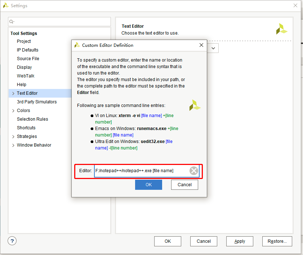Apply the Settings changes
The width and height of the screenshot is (303, 255).
(x=240, y=241)
